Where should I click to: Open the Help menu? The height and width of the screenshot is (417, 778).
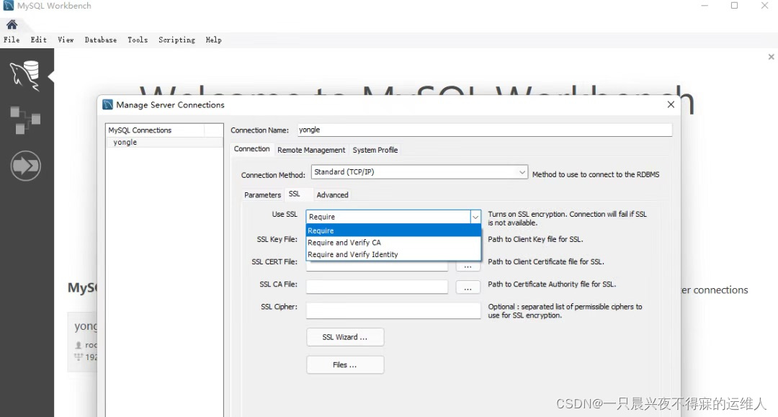(213, 40)
